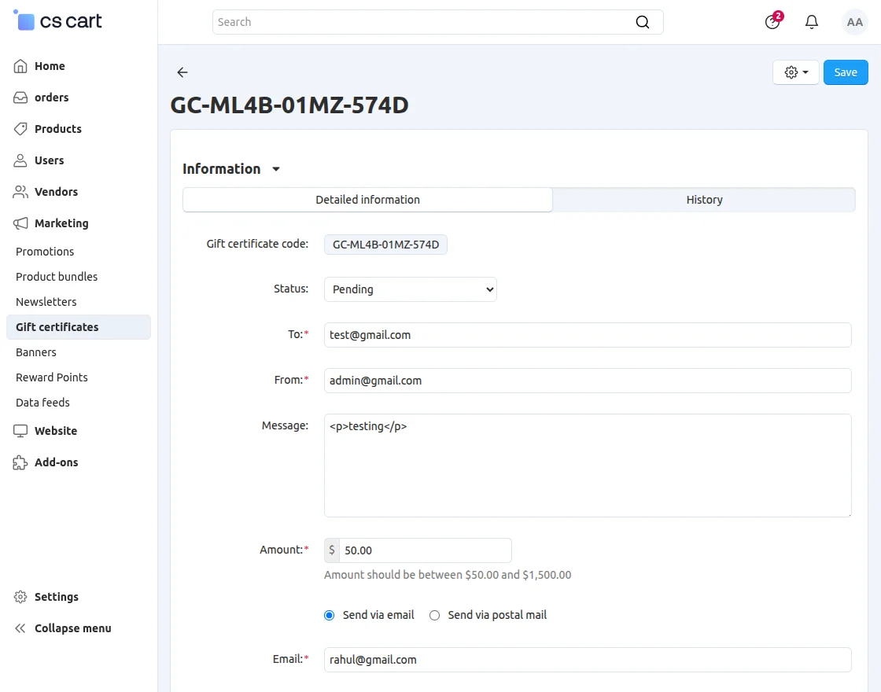Image resolution: width=881 pixels, height=692 pixels.
Task: Click the From field with admin@gmail.com
Action: [x=588, y=381]
